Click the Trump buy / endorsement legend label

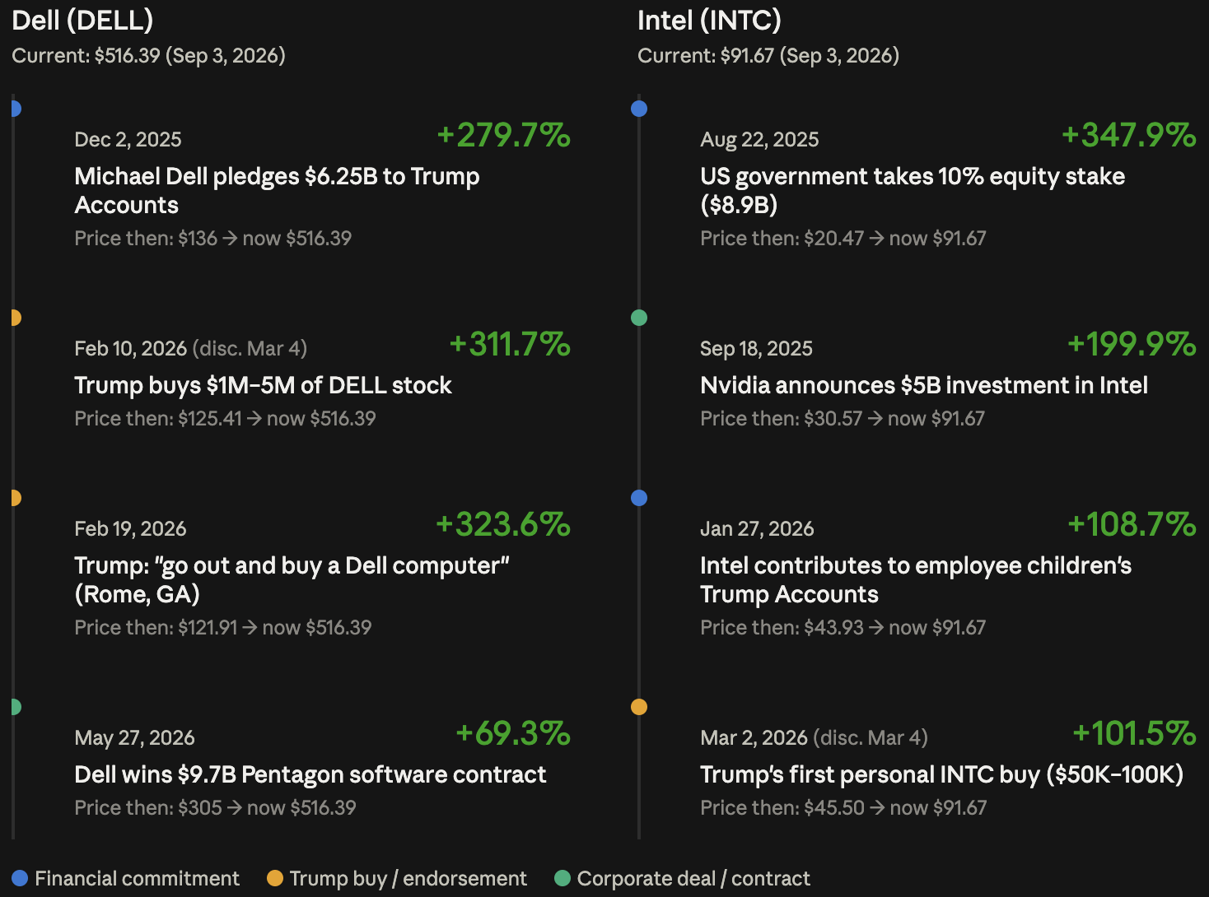(408, 879)
